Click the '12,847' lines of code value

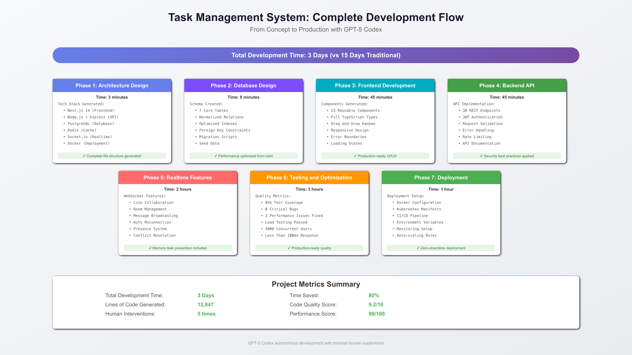[206, 305]
